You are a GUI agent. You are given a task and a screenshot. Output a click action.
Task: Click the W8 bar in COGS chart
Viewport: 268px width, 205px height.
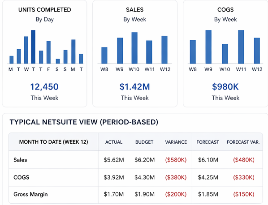[193, 52]
